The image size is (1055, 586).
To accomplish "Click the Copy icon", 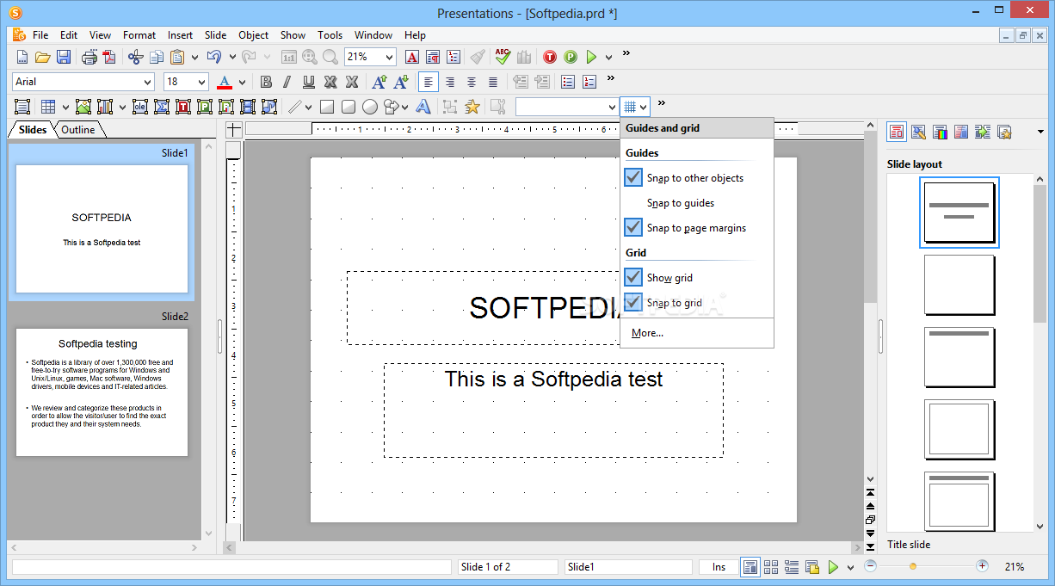I will pyautogui.click(x=157, y=57).
